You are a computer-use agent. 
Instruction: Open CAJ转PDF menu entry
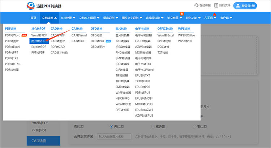pos(78,41)
